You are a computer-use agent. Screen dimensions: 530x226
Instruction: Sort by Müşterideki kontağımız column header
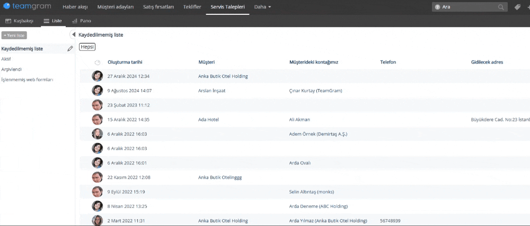click(314, 62)
